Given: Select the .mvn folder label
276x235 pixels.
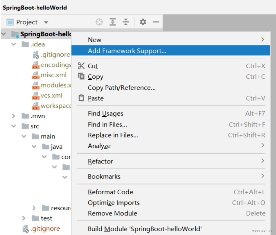Looking at the screenshot, I should (x=38, y=116).
